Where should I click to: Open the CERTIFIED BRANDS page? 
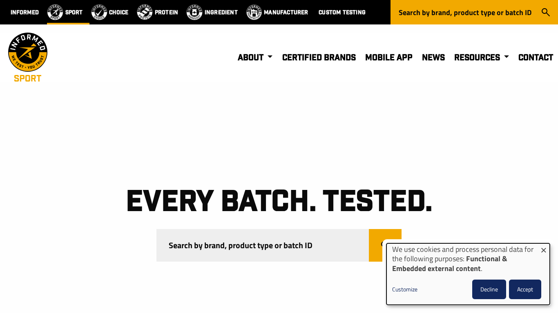pos(319,57)
